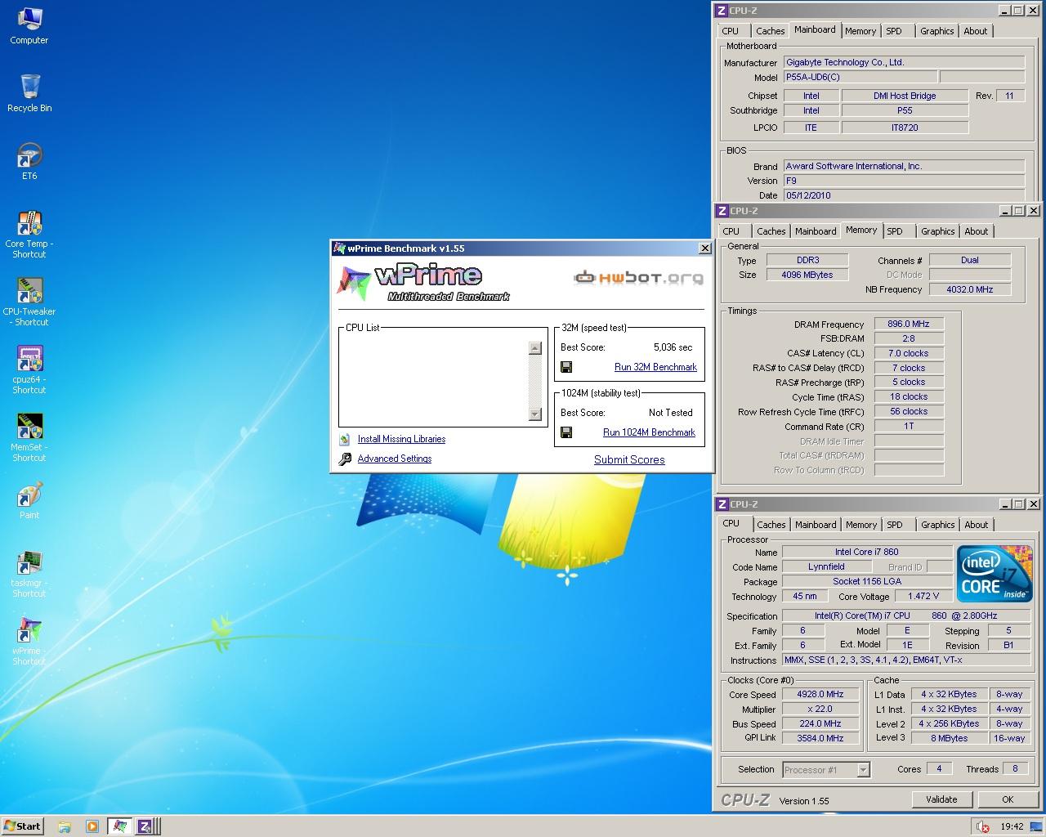This screenshot has width=1046, height=837.
Task: Click the QPI Link 3584.0 MHz field
Action: point(820,738)
